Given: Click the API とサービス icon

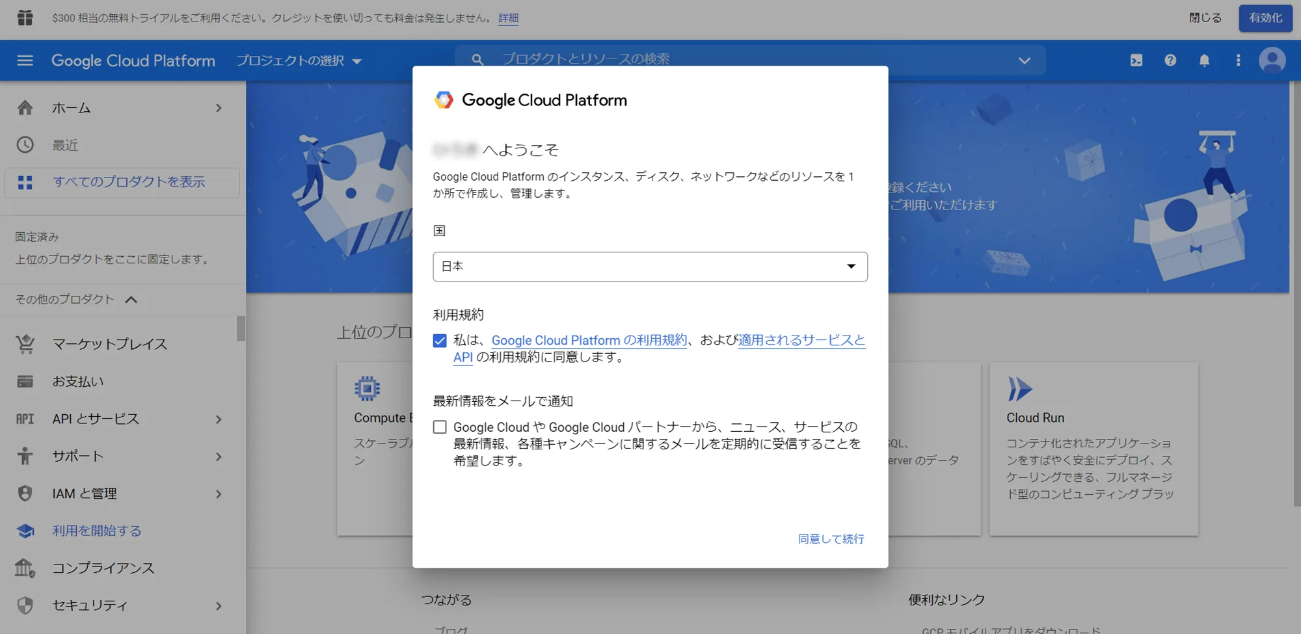Looking at the screenshot, I should tap(25, 419).
